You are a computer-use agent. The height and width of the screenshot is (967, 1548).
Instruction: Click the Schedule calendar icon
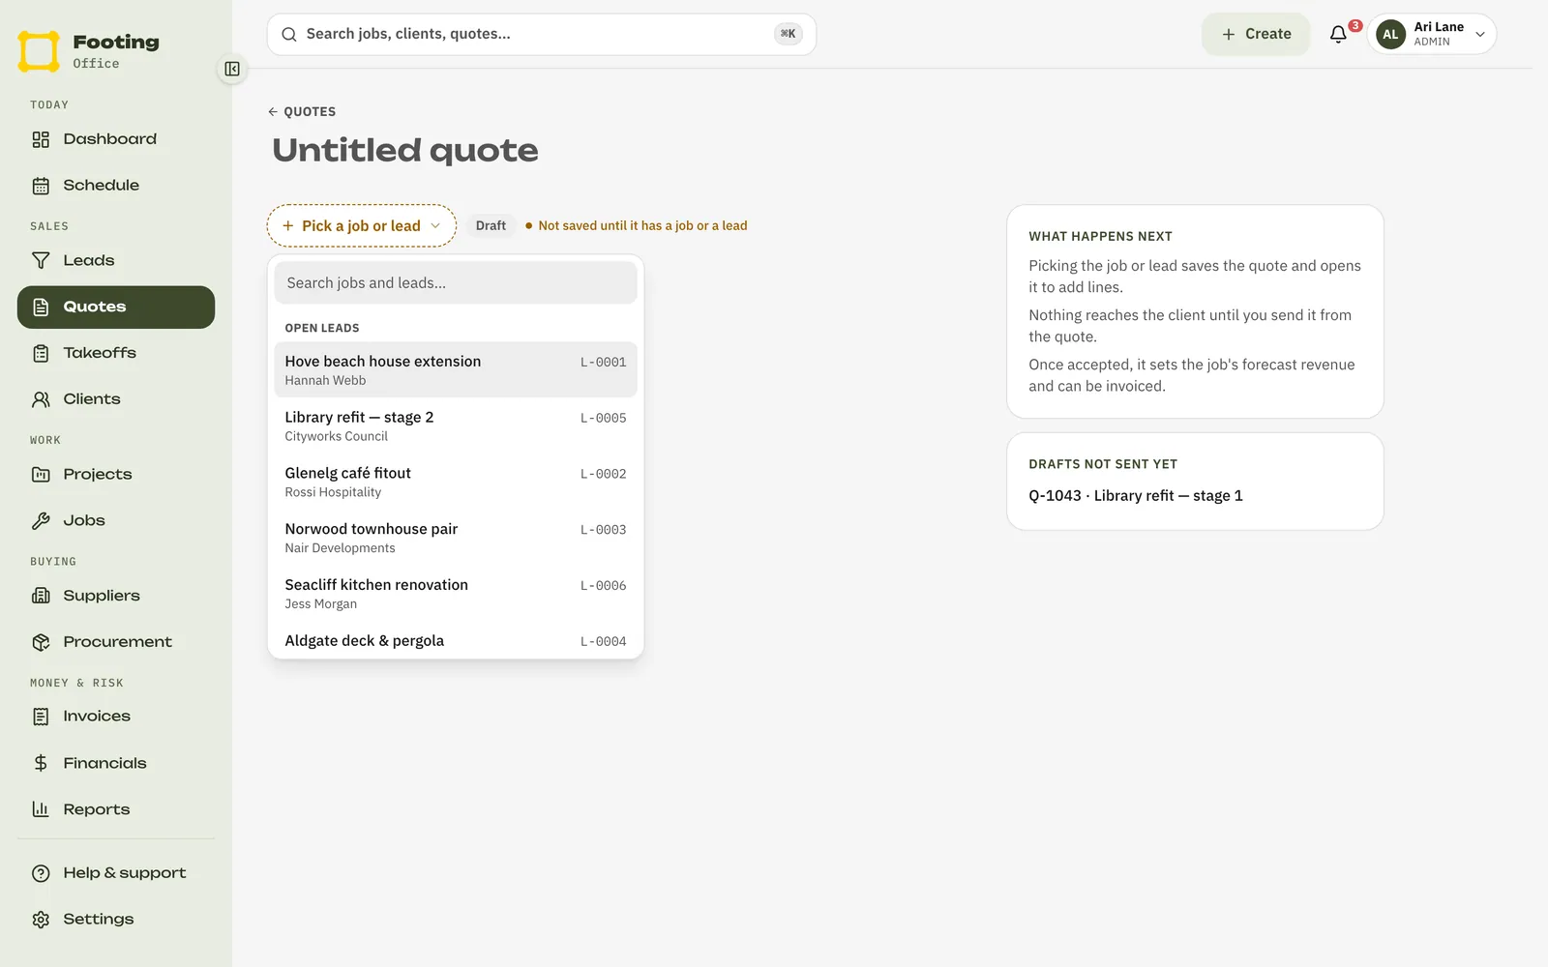[41, 186]
